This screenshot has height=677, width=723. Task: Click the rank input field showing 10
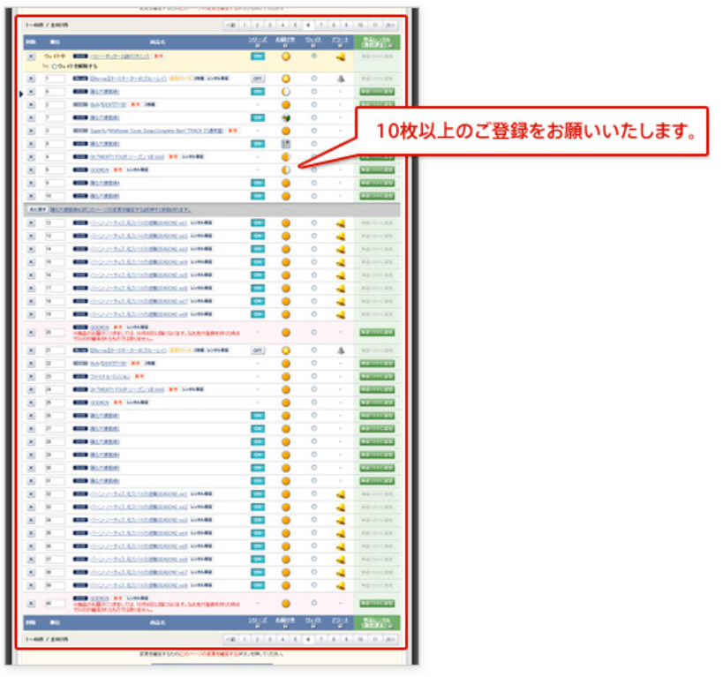[x=56, y=195]
